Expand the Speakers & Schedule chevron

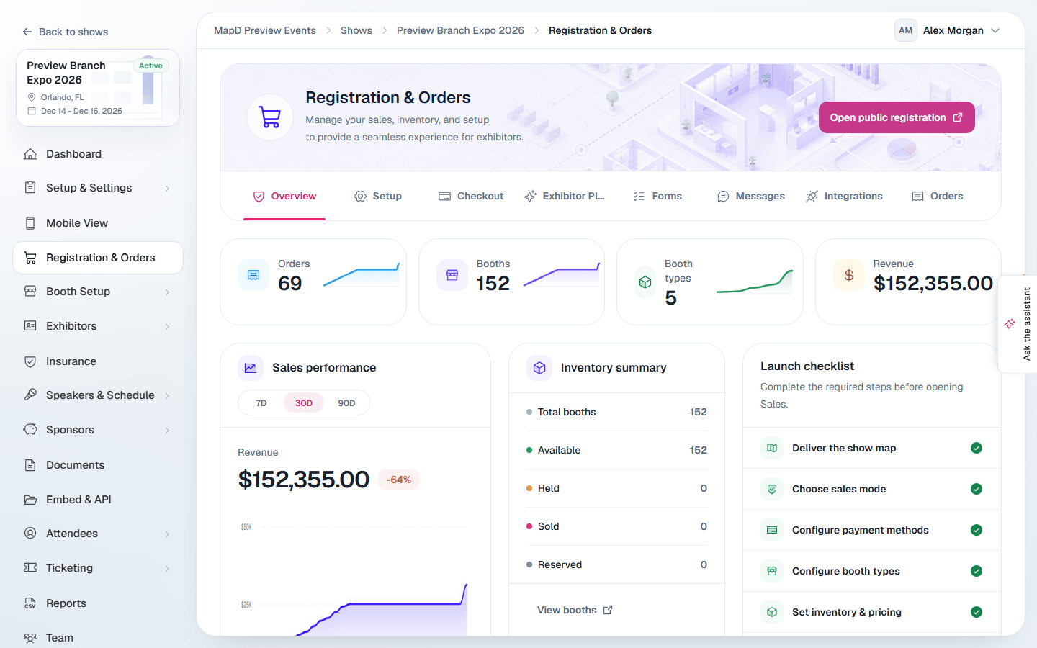[x=167, y=396]
